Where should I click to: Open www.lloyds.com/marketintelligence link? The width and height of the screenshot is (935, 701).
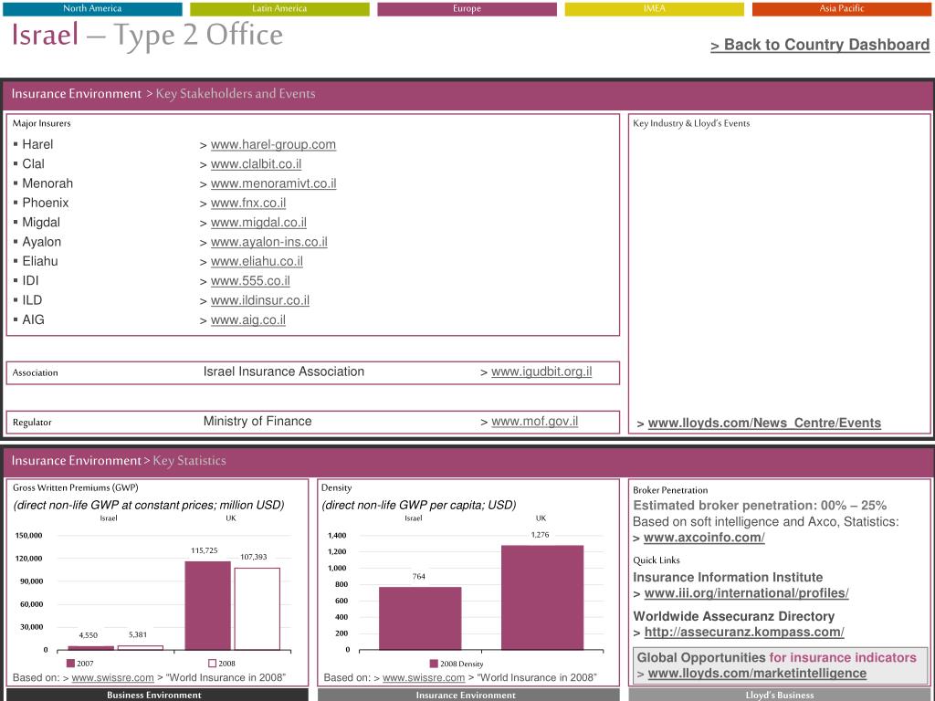757,674
